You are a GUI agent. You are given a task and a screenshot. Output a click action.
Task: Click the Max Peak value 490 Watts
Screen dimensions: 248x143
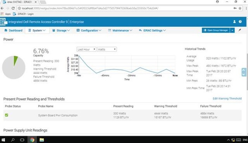click(221, 66)
